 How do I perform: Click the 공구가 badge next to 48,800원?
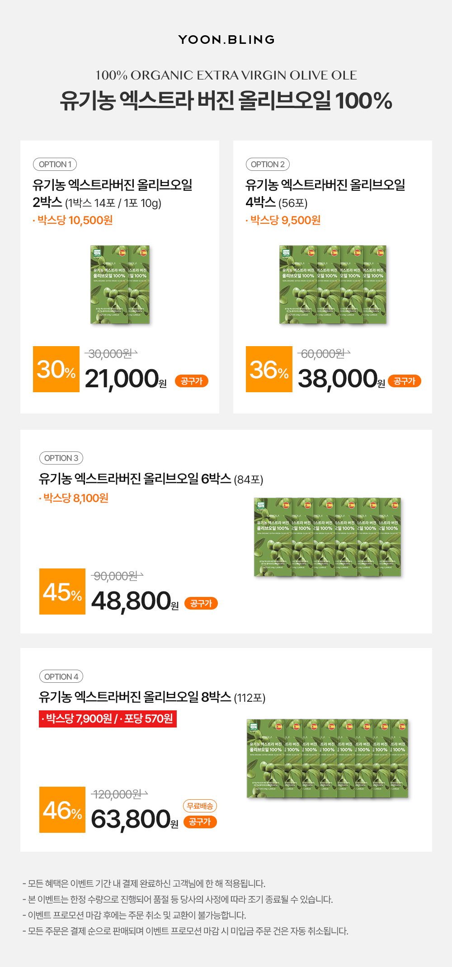click(201, 603)
